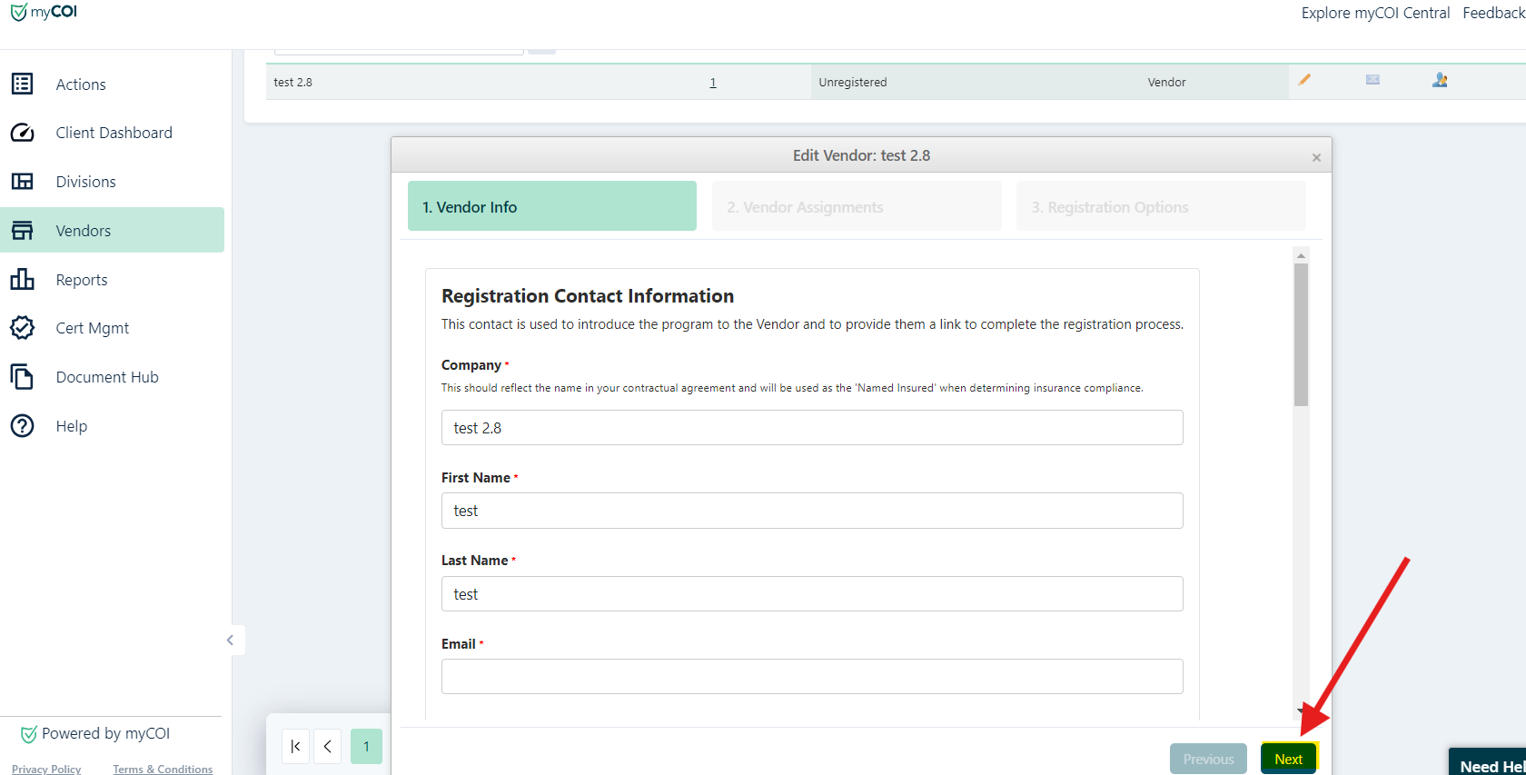Screen dimensions: 1526x775
Task: Click pencil edit icon for test 2.8
Action: 1304,80
